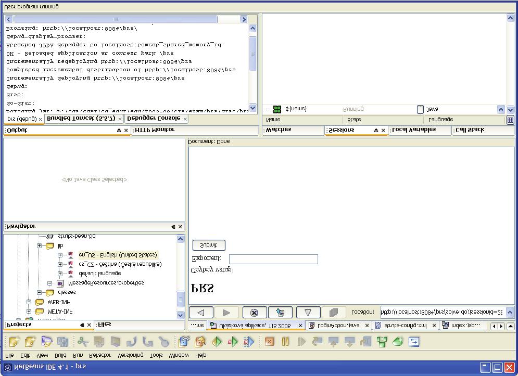Click the ${name} session row icon
The height and width of the screenshot is (376, 518).
coord(277,109)
